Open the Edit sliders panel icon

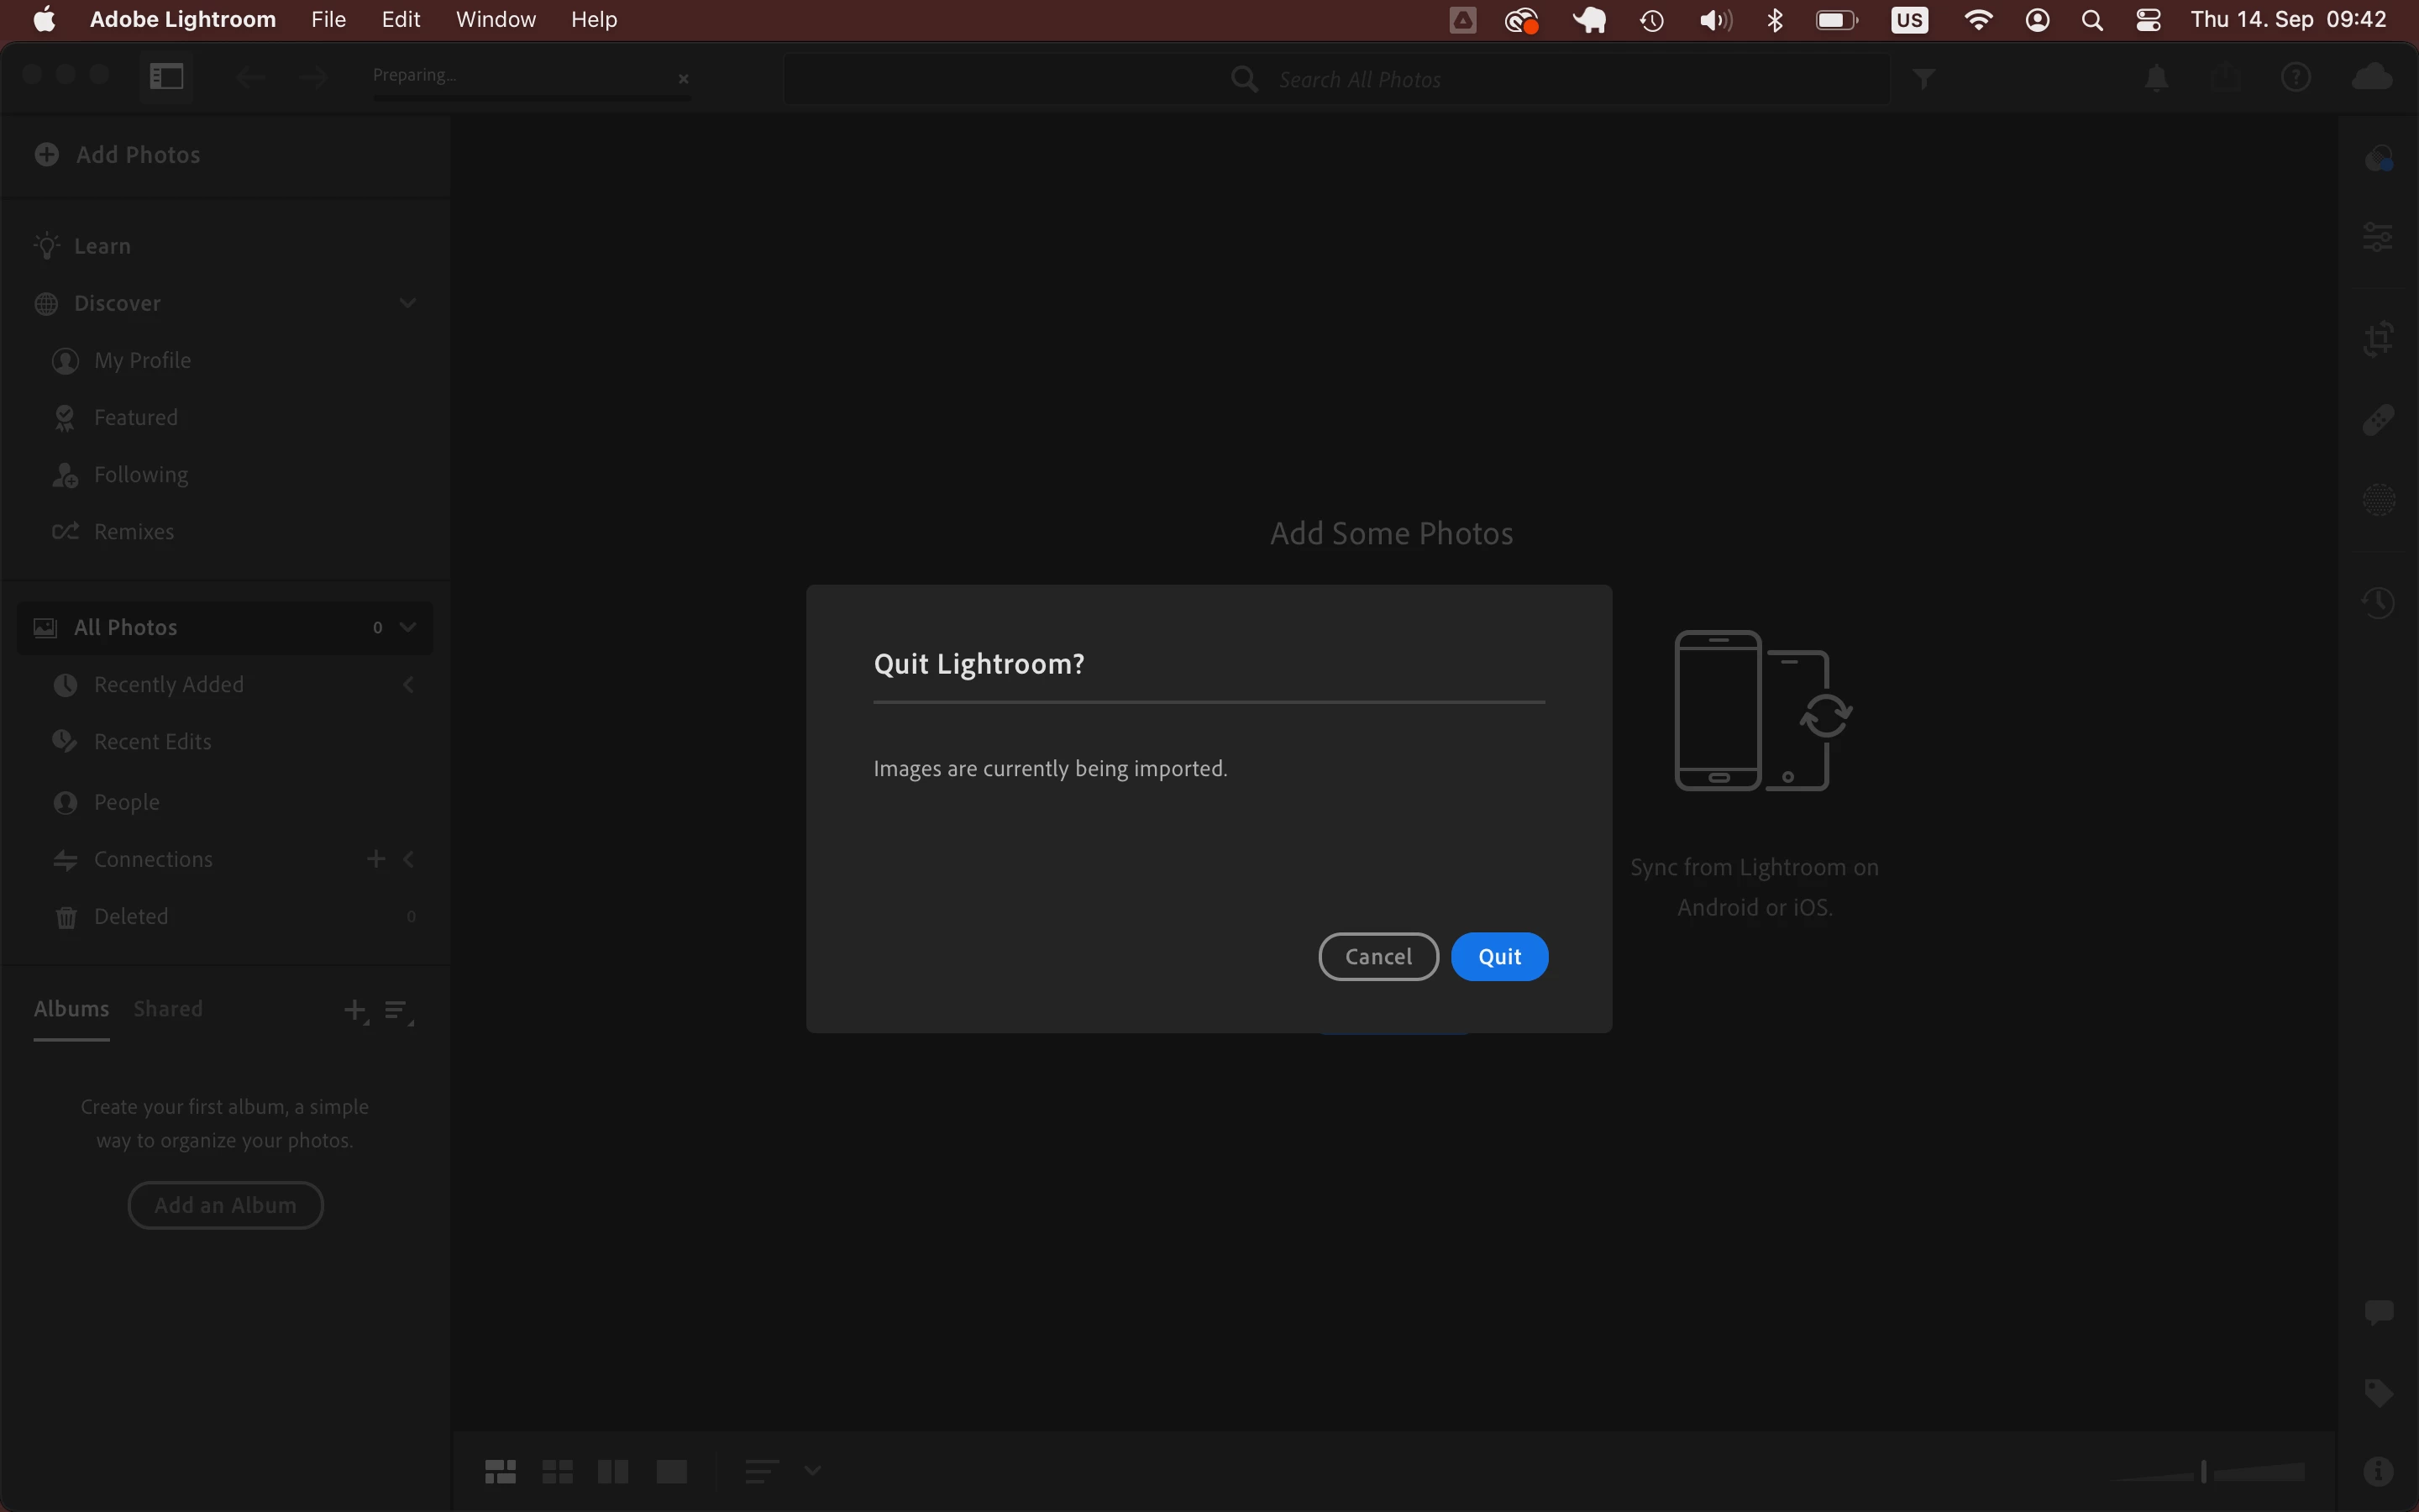(2378, 237)
